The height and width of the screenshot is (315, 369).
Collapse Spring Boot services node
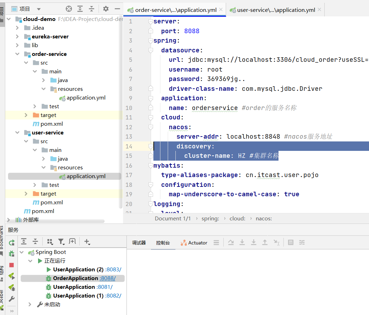(22, 252)
